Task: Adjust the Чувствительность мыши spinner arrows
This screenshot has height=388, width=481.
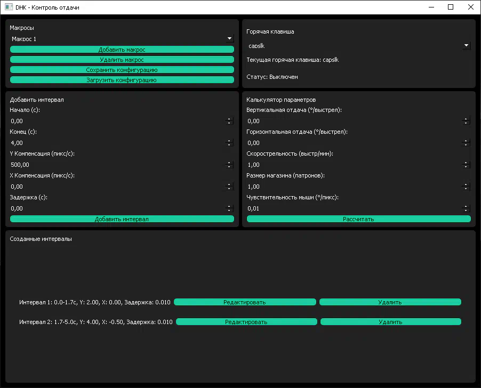Action: [466, 208]
